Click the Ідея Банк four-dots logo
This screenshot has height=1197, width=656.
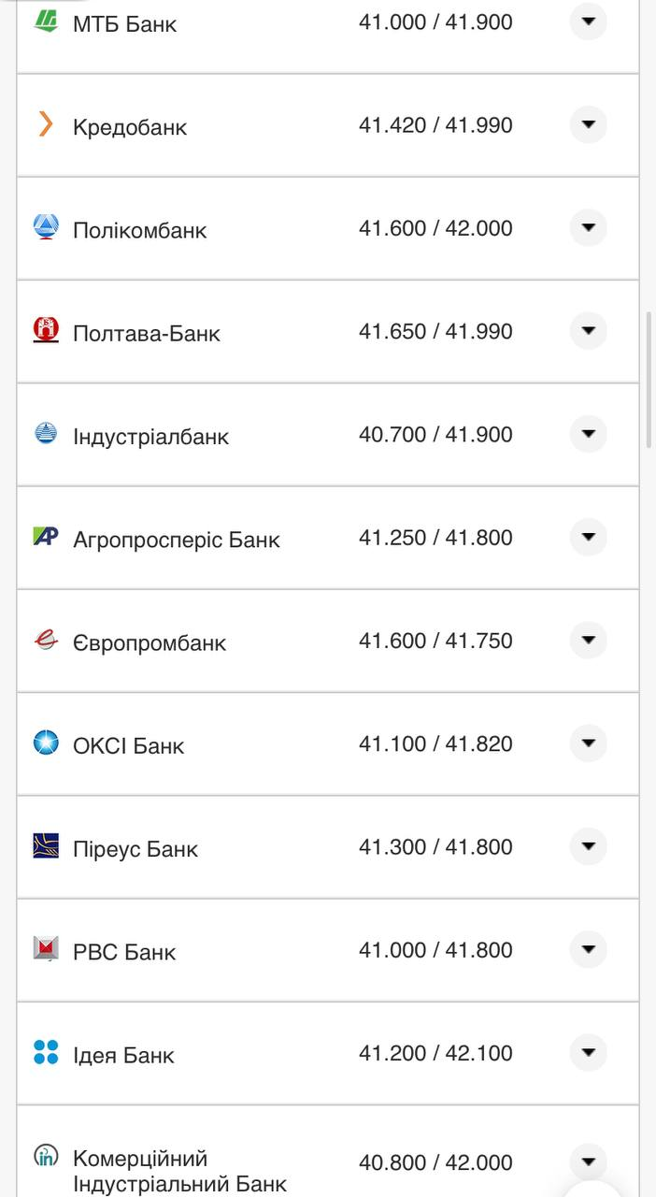coord(46,1052)
